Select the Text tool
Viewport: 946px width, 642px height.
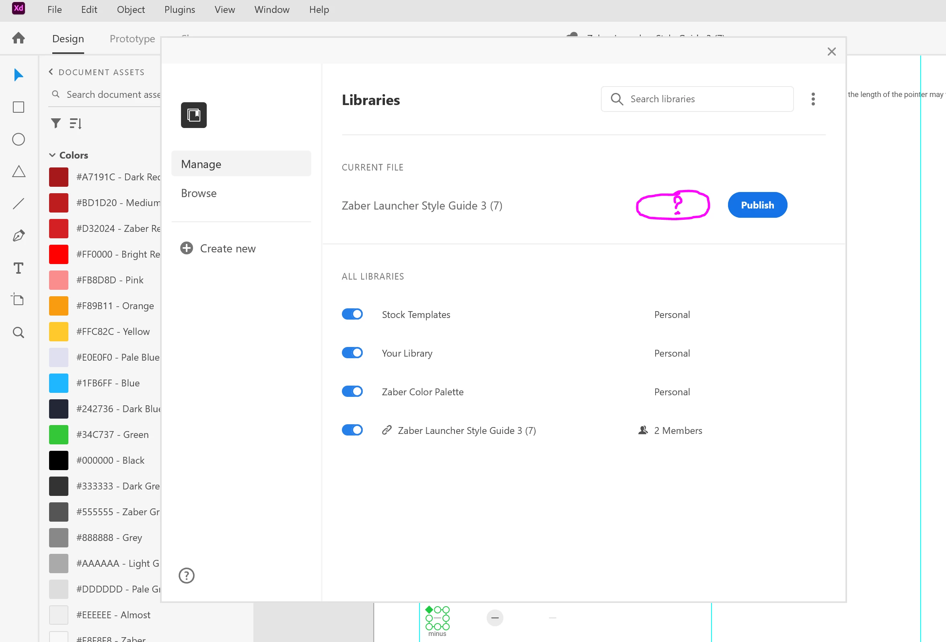click(19, 268)
